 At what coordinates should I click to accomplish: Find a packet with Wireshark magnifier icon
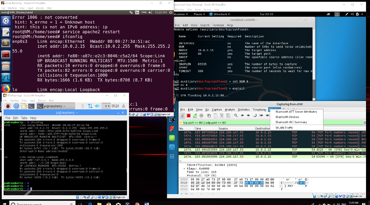pos(236,116)
